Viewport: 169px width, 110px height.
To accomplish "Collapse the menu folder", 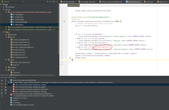I will click(6, 60).
